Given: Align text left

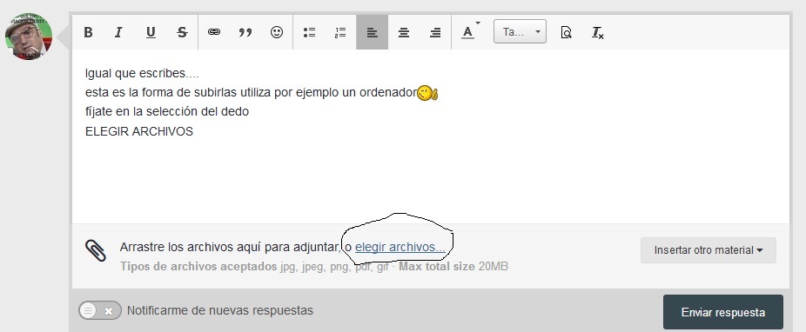Looking at the screenshot, I should coord(373,32).
